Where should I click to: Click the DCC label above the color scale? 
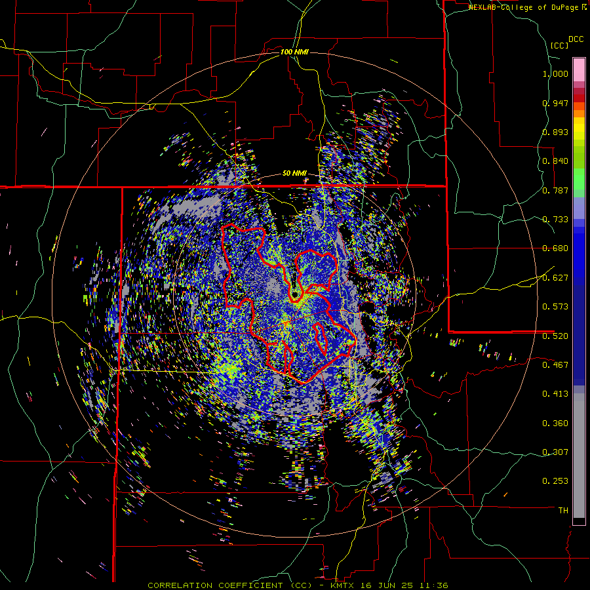(x=576, y=39)
